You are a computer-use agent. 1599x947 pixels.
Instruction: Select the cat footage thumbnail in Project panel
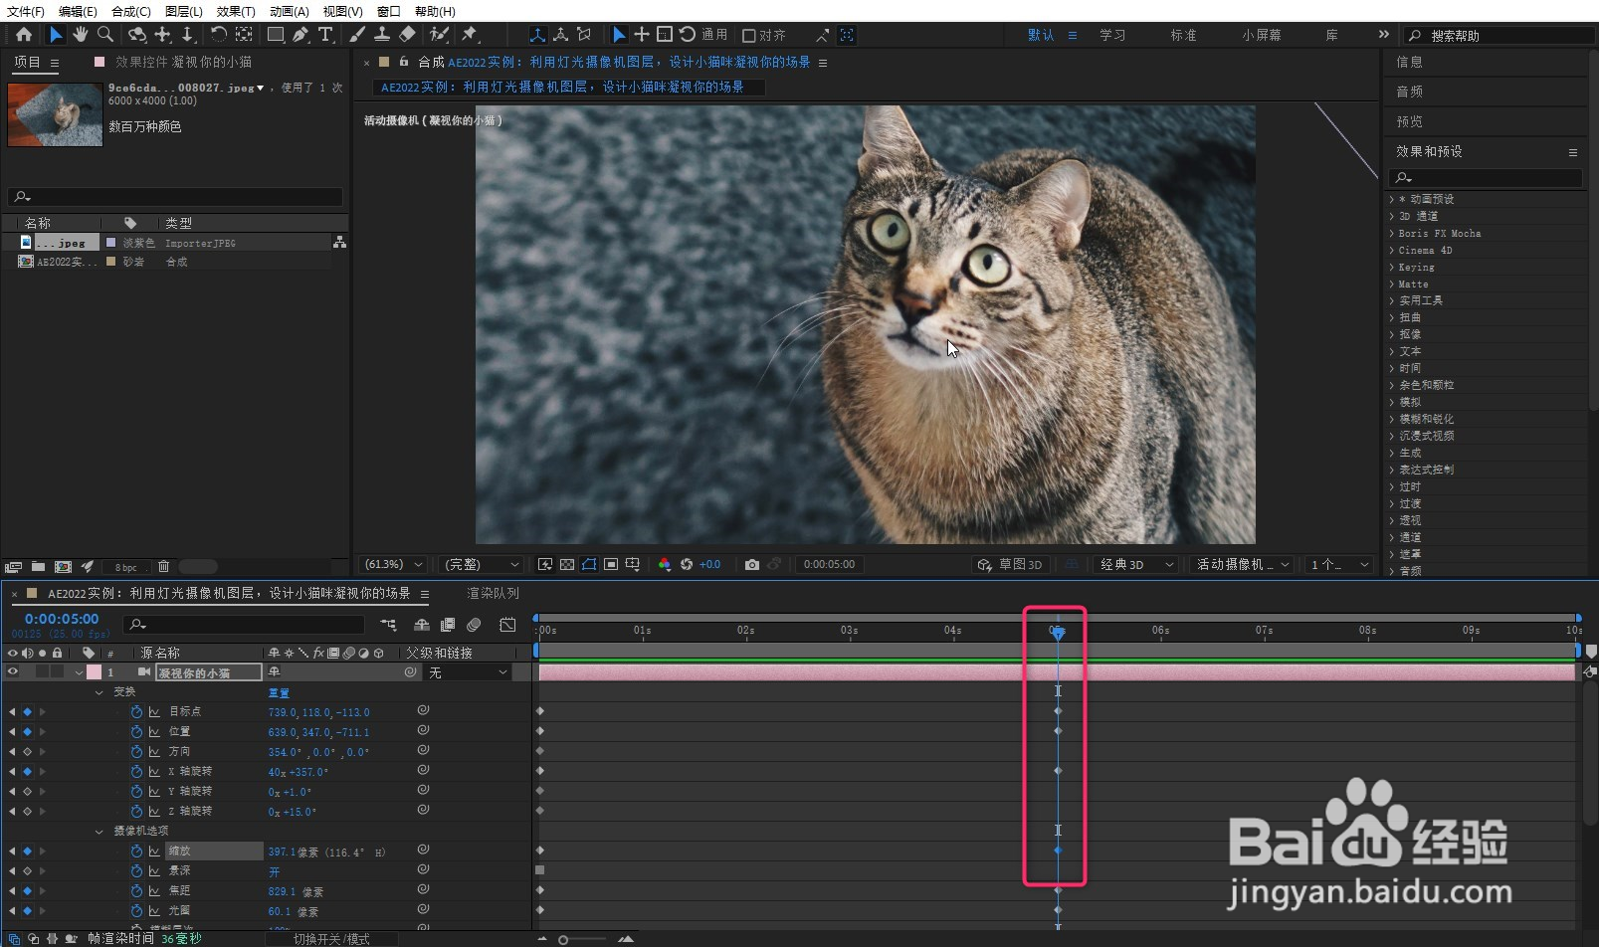point(55,114)
